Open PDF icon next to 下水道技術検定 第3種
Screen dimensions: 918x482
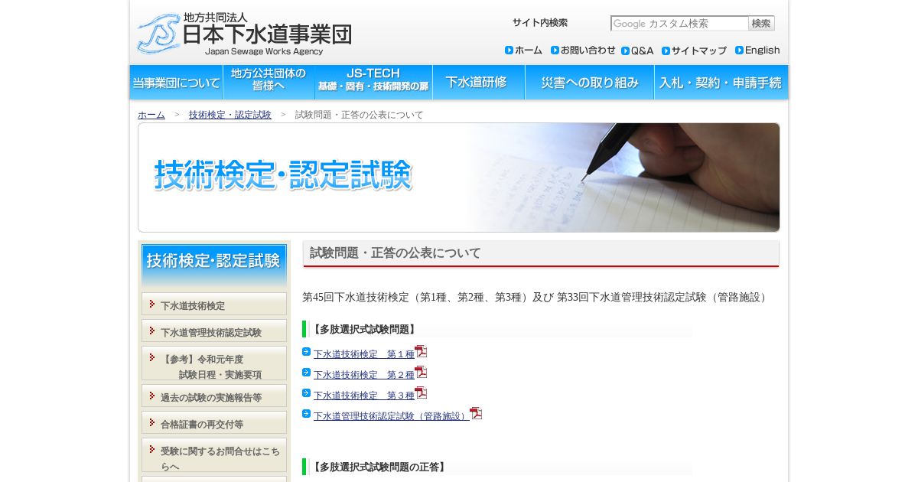421,392
